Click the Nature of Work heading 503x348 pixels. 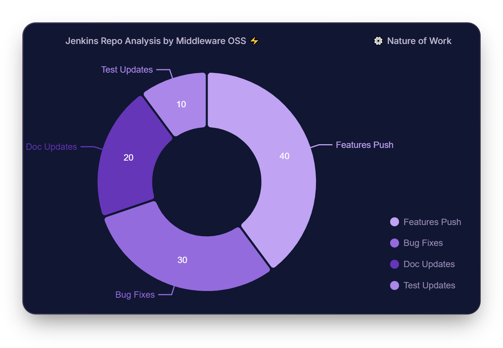[x=419, y=41]
